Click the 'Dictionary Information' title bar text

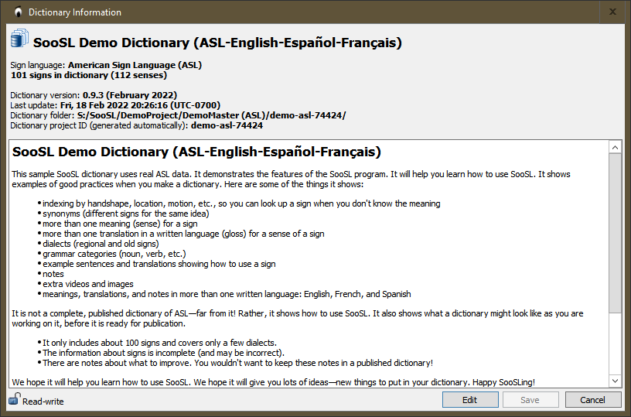[75, 12]
